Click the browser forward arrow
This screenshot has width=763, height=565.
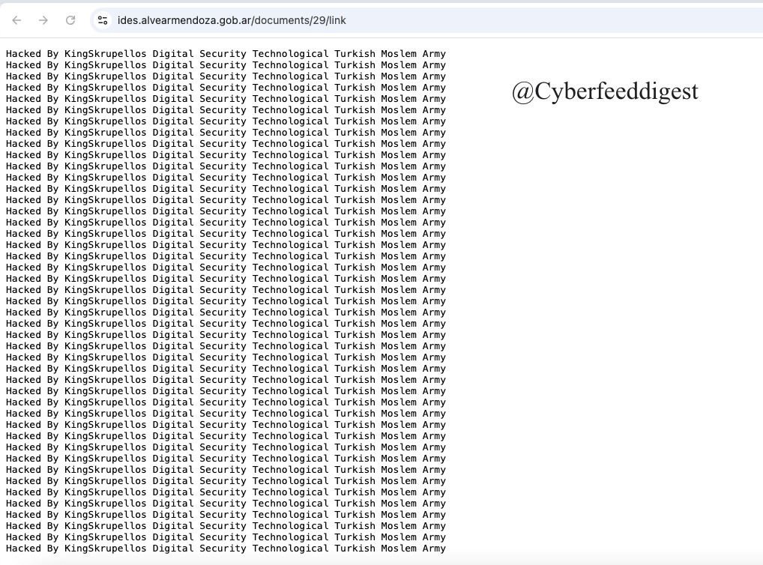43,20
